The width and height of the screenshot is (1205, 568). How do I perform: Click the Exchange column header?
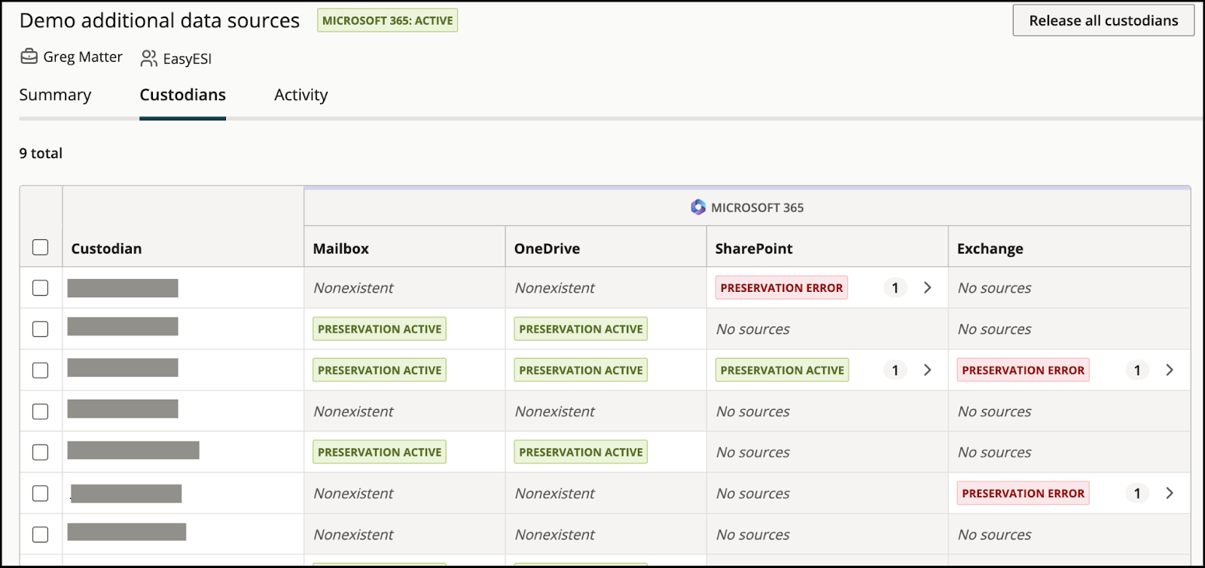[990, 248]
